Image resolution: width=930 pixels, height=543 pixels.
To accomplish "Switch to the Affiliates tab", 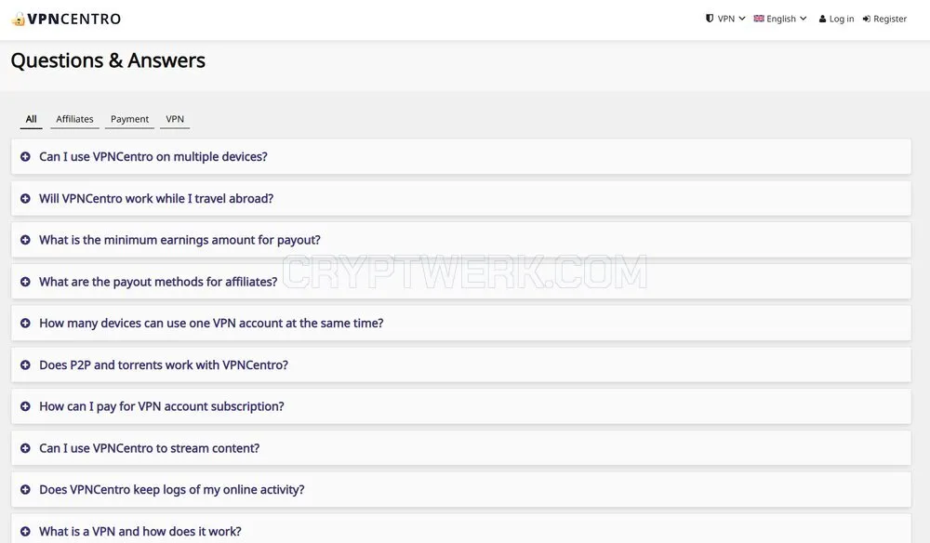I will [x=74, y=119].
